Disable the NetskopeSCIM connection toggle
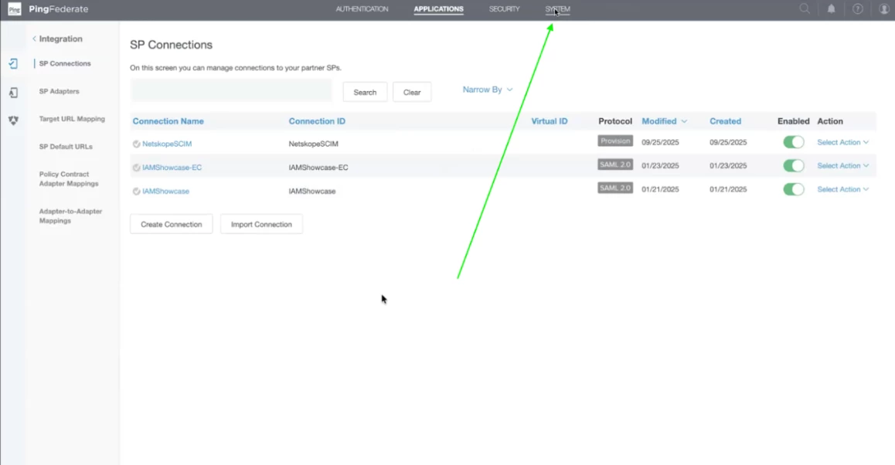 click(794, 142)
